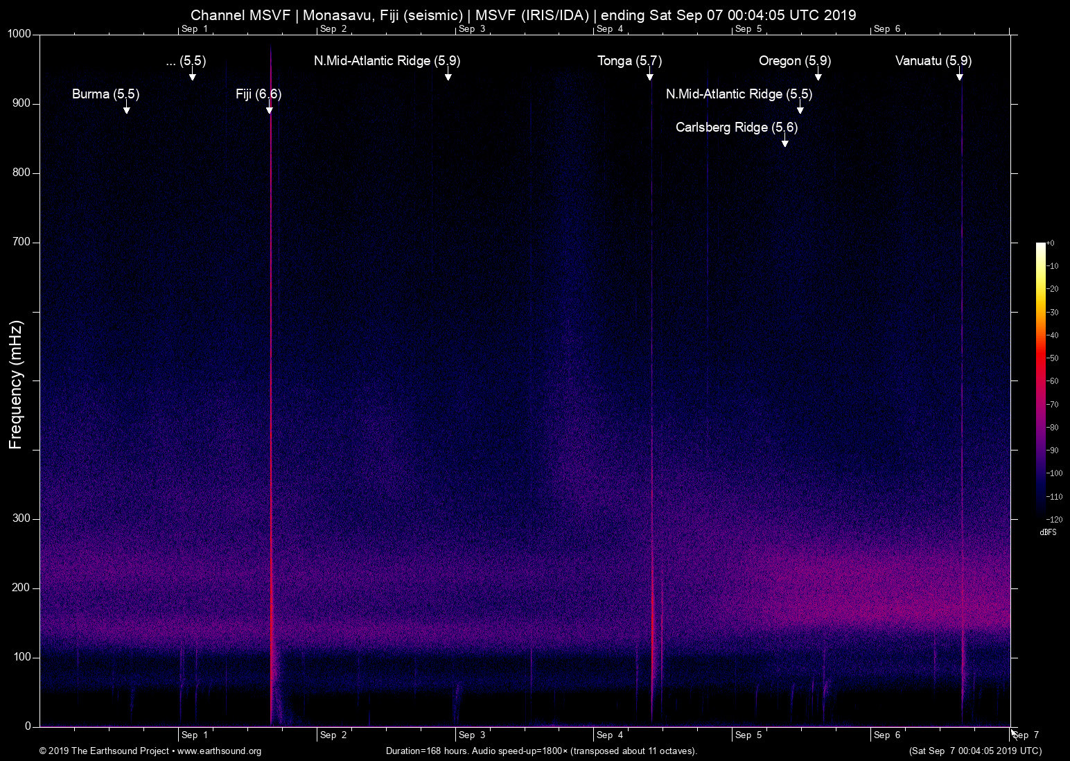Click the arrow marker below Fiji (6.6)
The image size is (1070, 761).
tap(269, 110)
